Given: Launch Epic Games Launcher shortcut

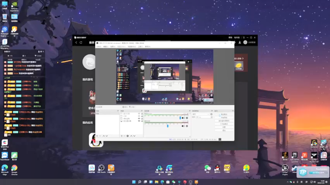Looking at the screenshot, I should point(295,157).
